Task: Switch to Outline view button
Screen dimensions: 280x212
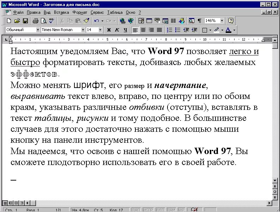Action: click(x=22, y=203)
